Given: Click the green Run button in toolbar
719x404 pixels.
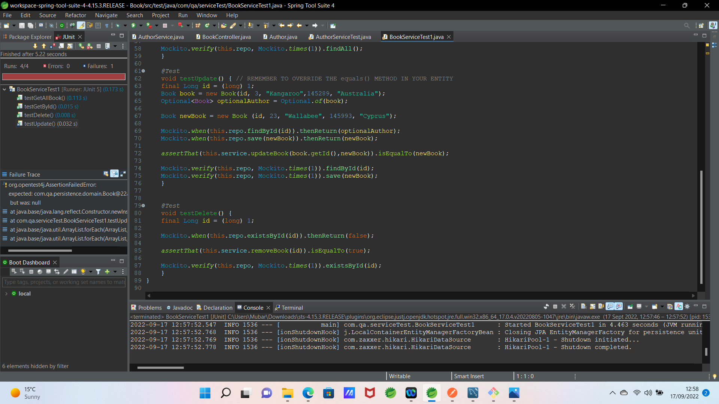Looking at the screenshot, I should (x=133, y=25).
